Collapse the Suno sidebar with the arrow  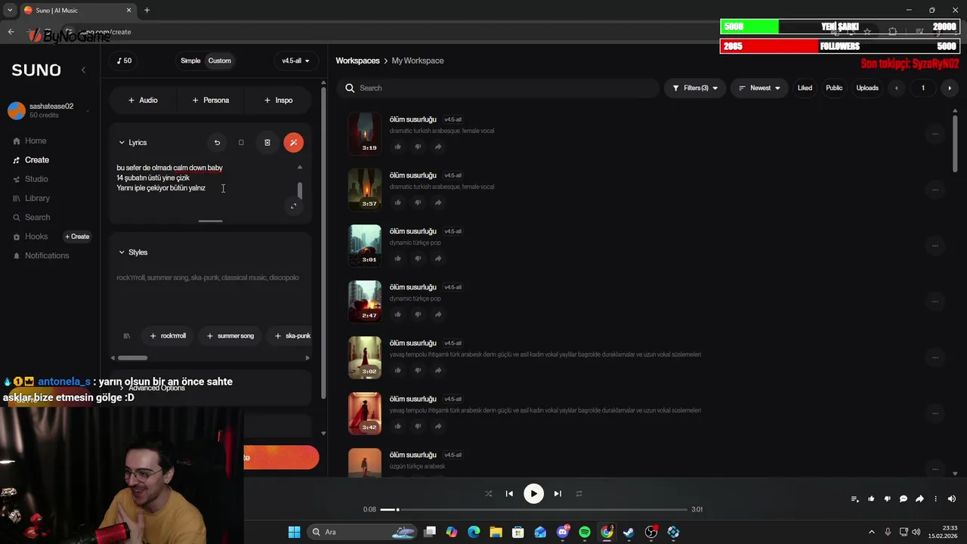pyautogui.click(x=83, y=70)
